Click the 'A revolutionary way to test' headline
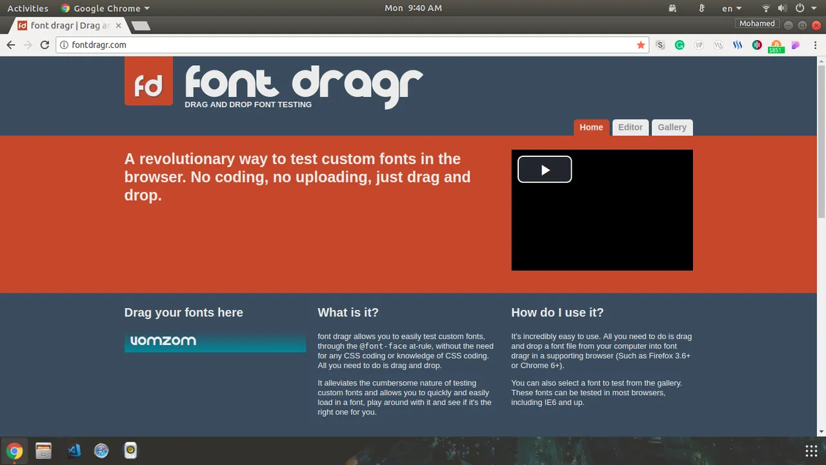Image resolution: width=826 pixels, height=465 pixels. (x=299, y=177)
